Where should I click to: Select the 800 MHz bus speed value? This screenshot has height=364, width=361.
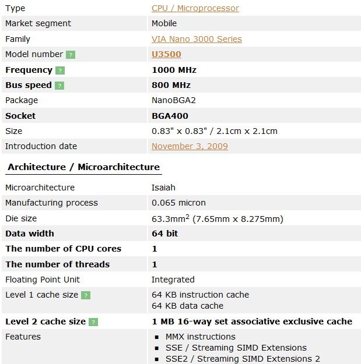tap(171, 85)
